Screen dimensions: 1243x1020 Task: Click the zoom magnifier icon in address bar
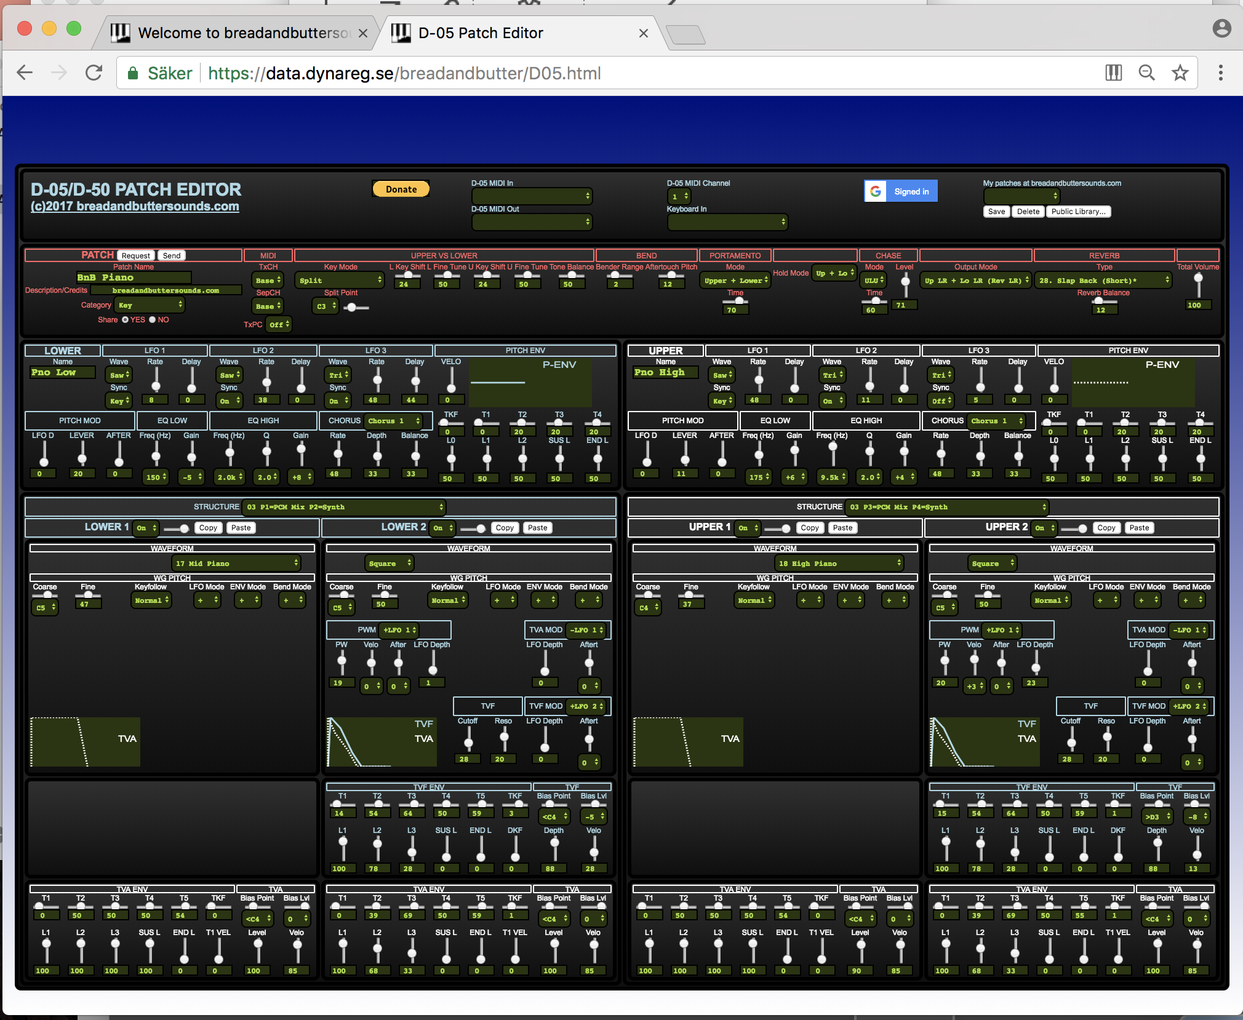pyautogui.click(x=1146, y=73)
